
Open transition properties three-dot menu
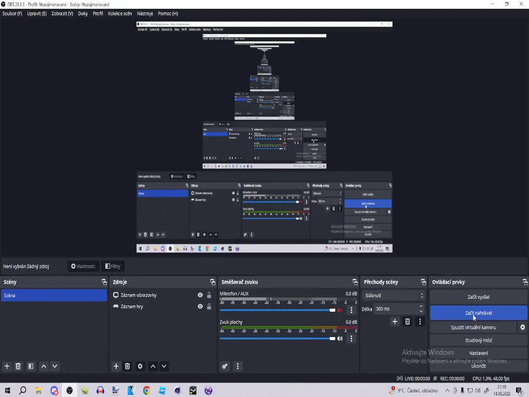pyautogui.click(x=420, y=321)
